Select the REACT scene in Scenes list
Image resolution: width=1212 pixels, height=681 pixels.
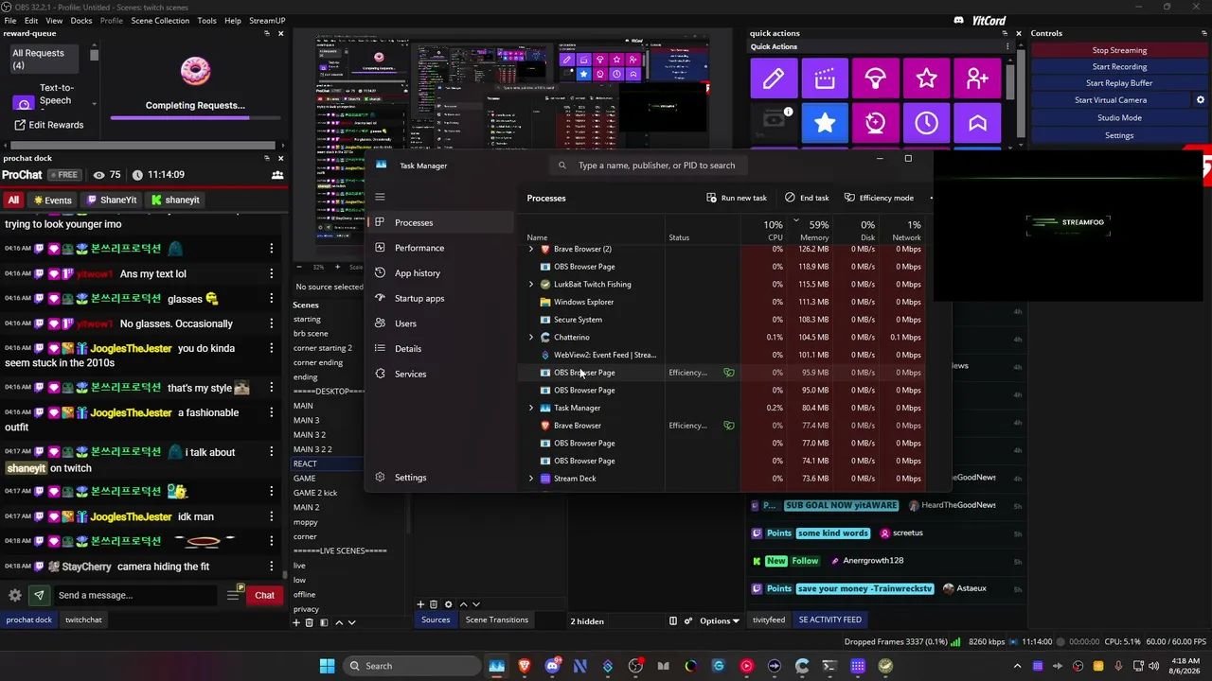coord(328,464)
